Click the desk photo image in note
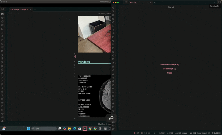Viewport: 222px width, 135px height. (94, 34)
